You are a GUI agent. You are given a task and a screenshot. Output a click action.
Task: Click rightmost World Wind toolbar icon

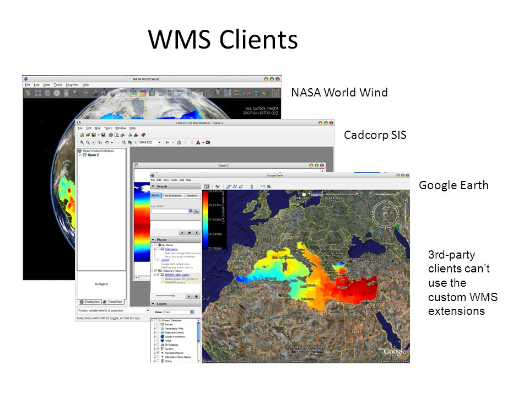(x=276, y=93)
